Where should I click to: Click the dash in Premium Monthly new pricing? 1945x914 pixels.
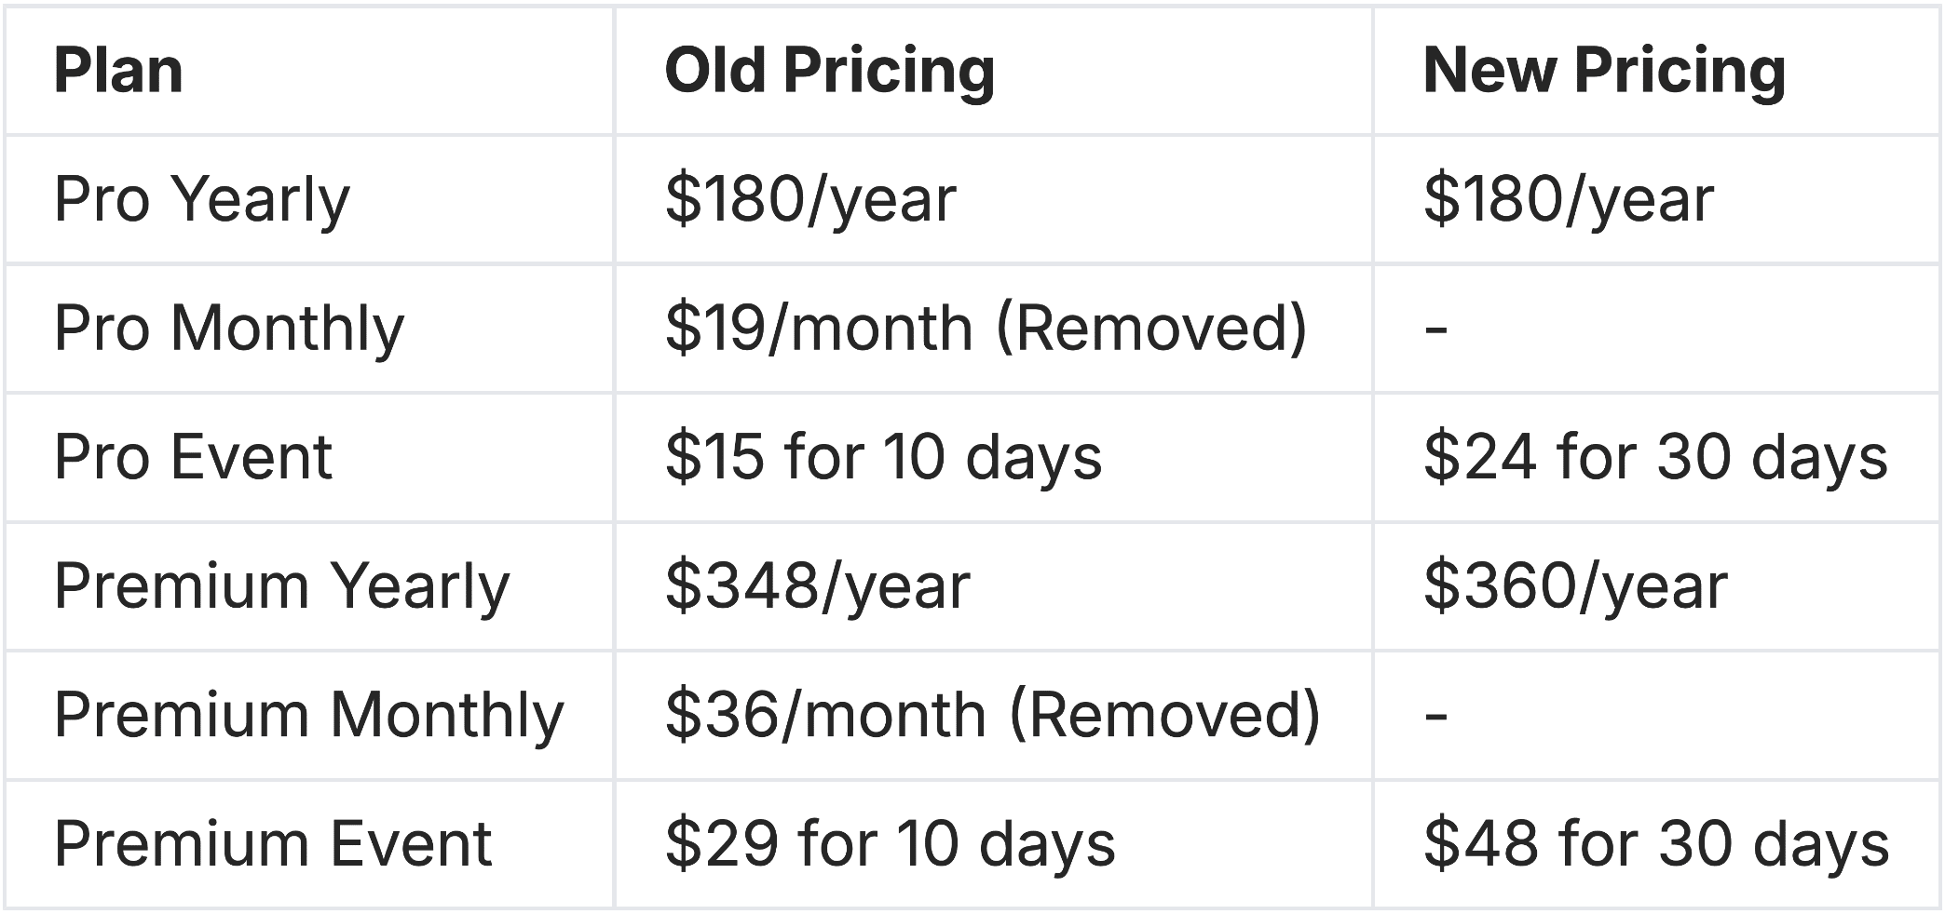click(x=1435, y=715)
